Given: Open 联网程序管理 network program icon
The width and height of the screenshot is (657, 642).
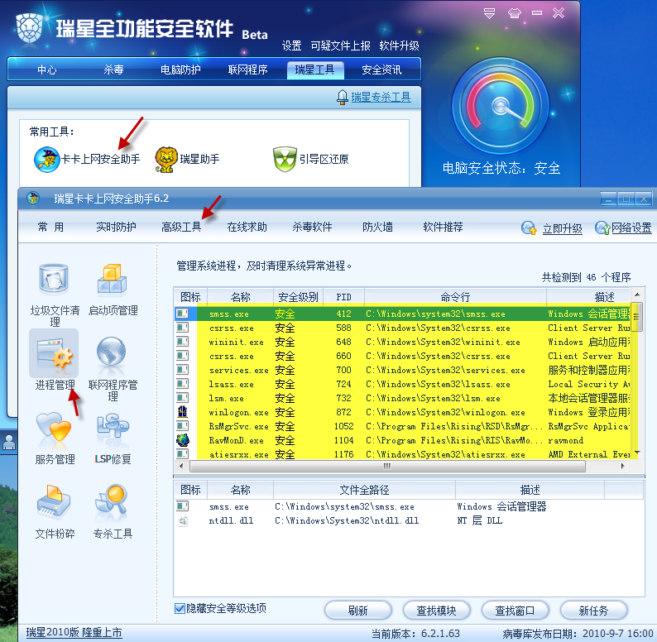Looking at the screenshot, I should tap(112, 353).
